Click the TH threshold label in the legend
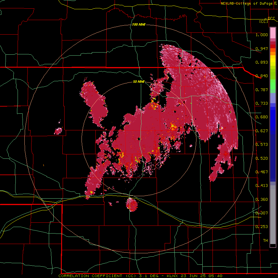 [265, 241]
